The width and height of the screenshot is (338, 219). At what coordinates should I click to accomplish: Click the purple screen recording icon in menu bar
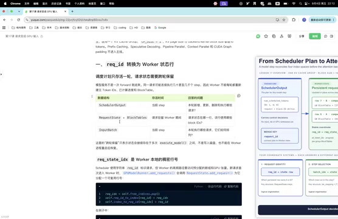tap(224, 4)
